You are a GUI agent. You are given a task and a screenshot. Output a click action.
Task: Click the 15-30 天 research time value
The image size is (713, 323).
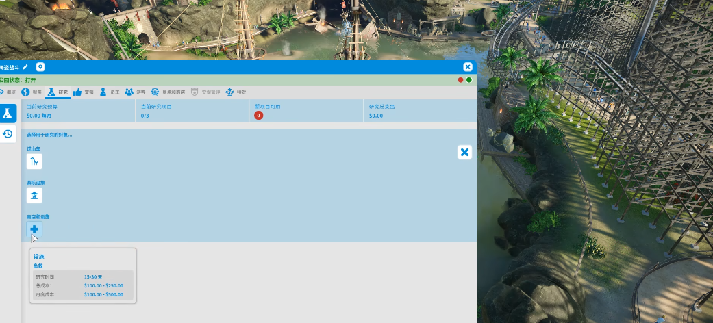point(93,277)
